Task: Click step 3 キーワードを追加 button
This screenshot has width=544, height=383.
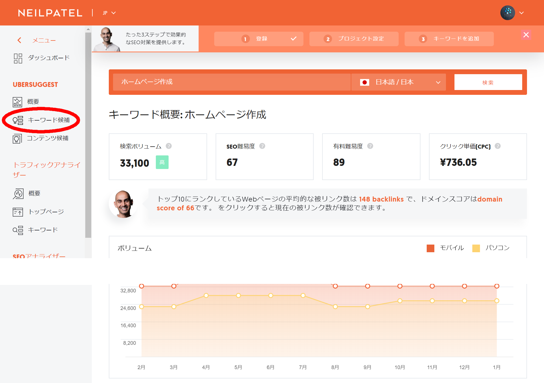Action: point(449,39)
